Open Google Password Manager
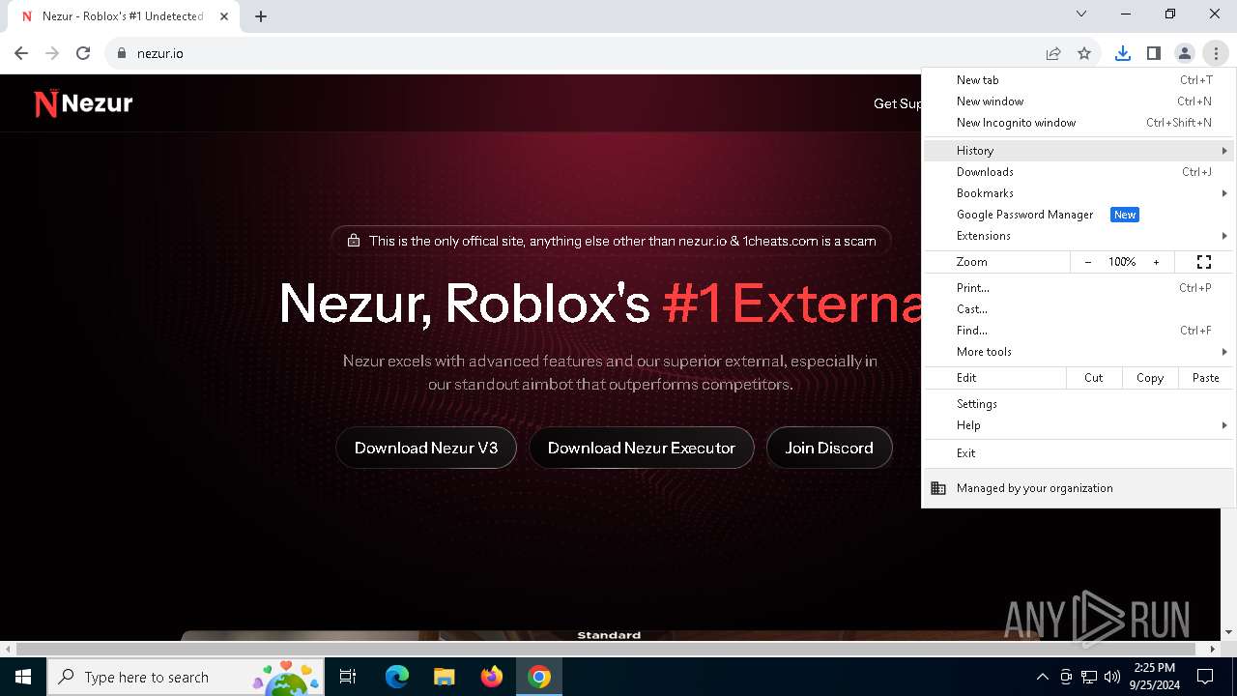The width and height of the screenshot is (1237, 696). pos(1079,215)
